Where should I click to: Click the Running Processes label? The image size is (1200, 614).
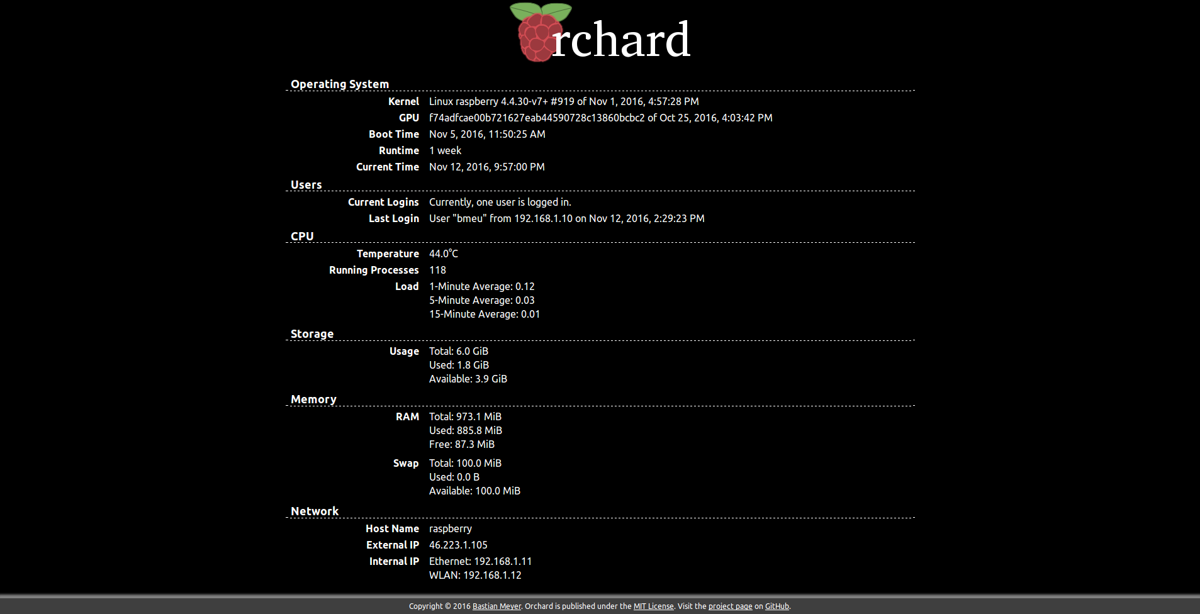[374, 270]
